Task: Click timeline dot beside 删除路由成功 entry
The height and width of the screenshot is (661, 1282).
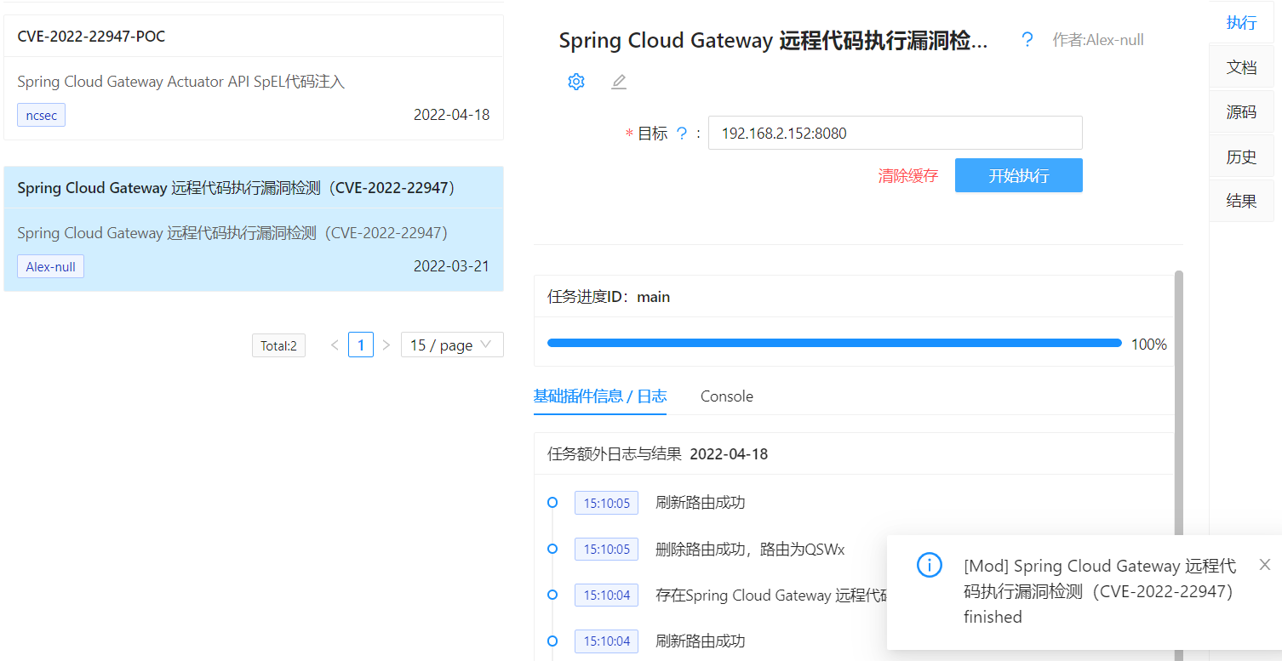Action: [x=552, y=549]
